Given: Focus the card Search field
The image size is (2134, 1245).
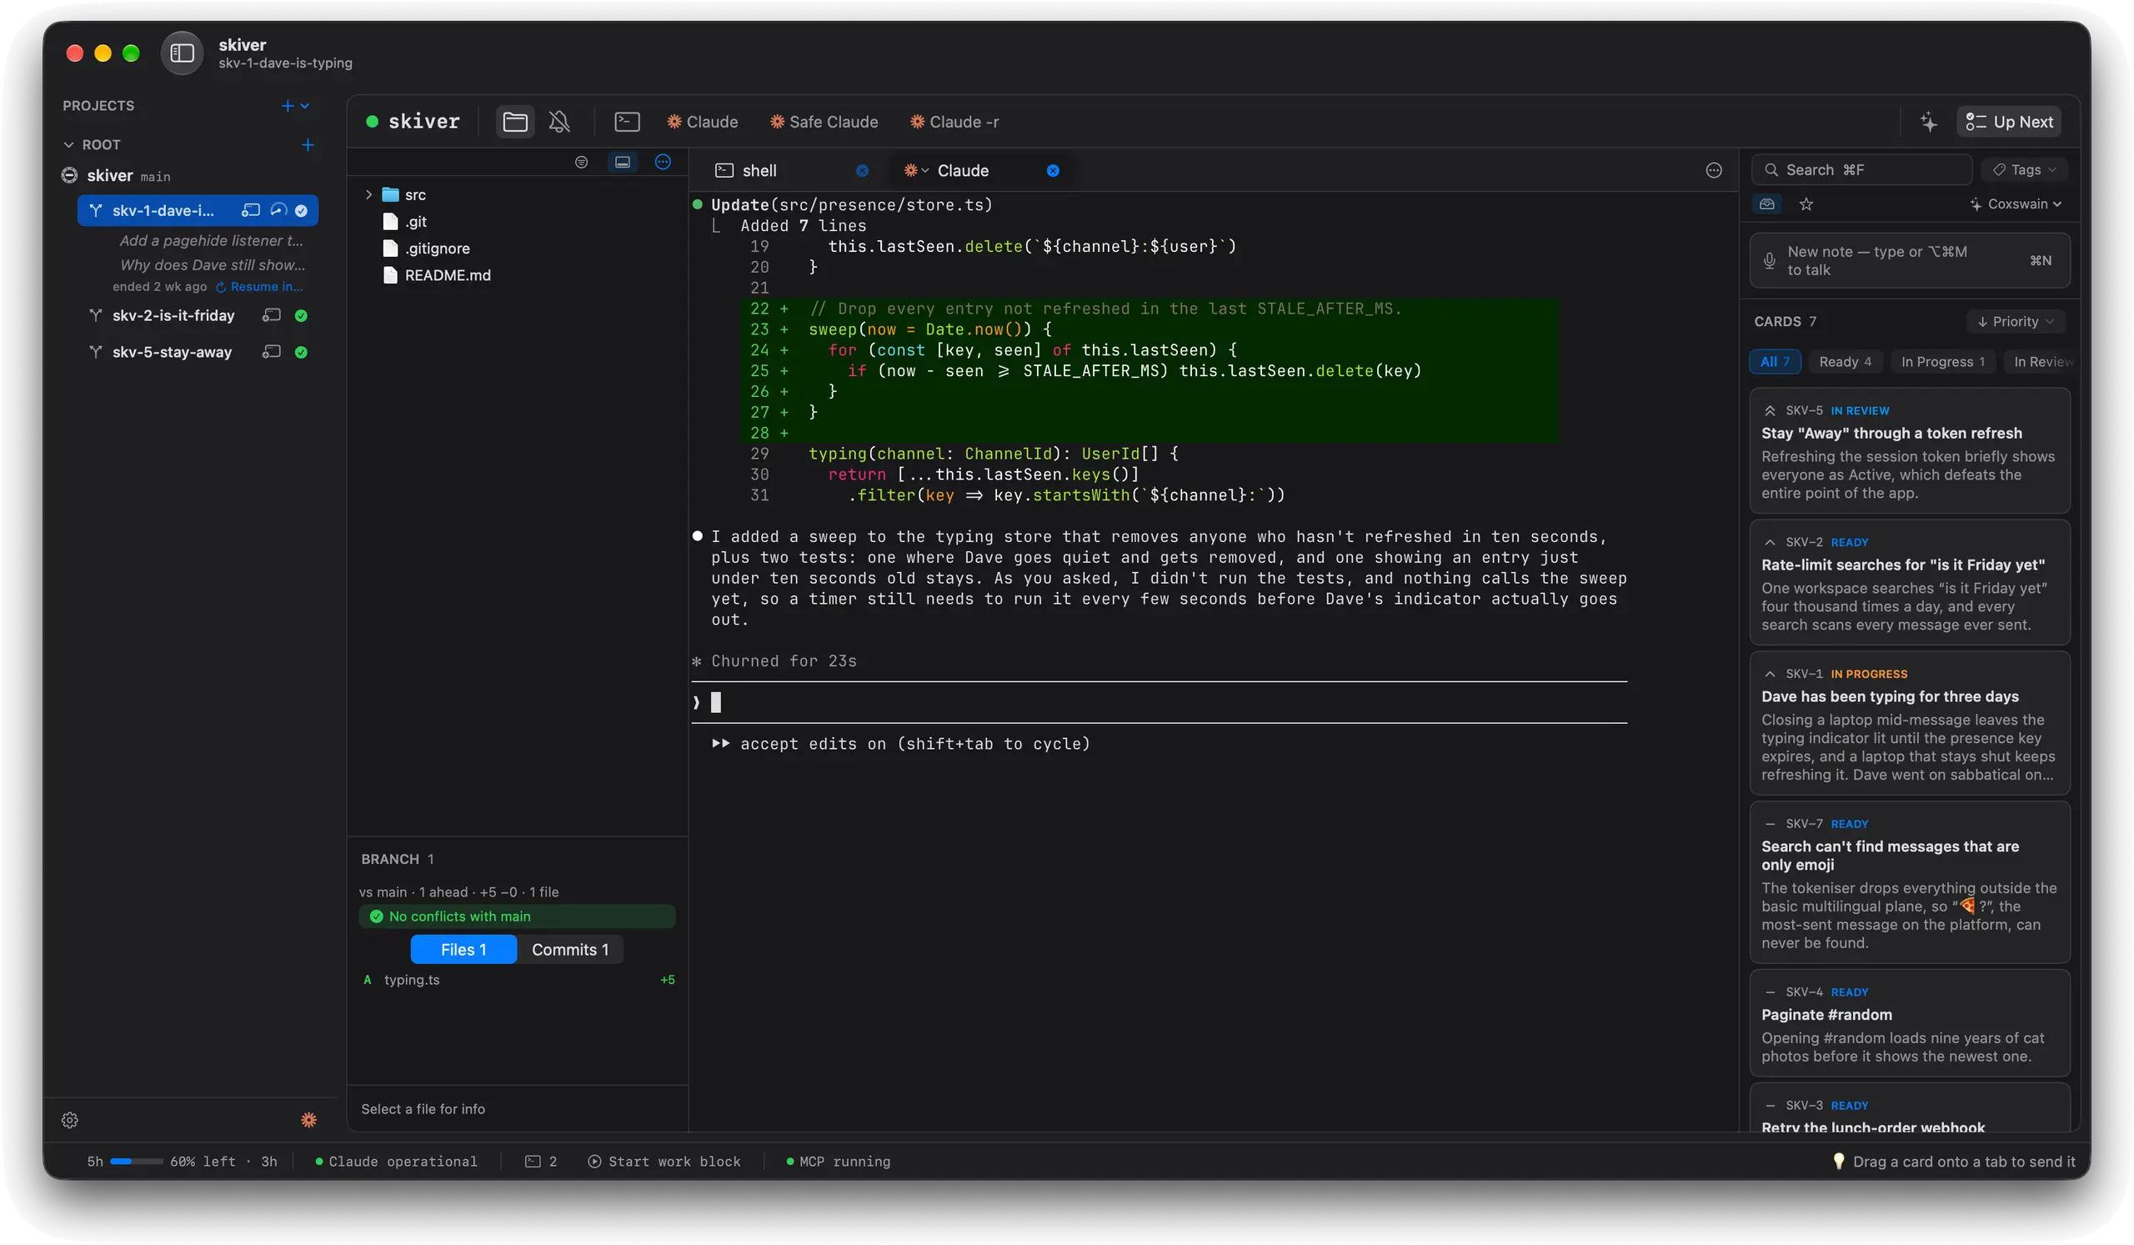Looking at the screenshot, I should [1861, 169].
